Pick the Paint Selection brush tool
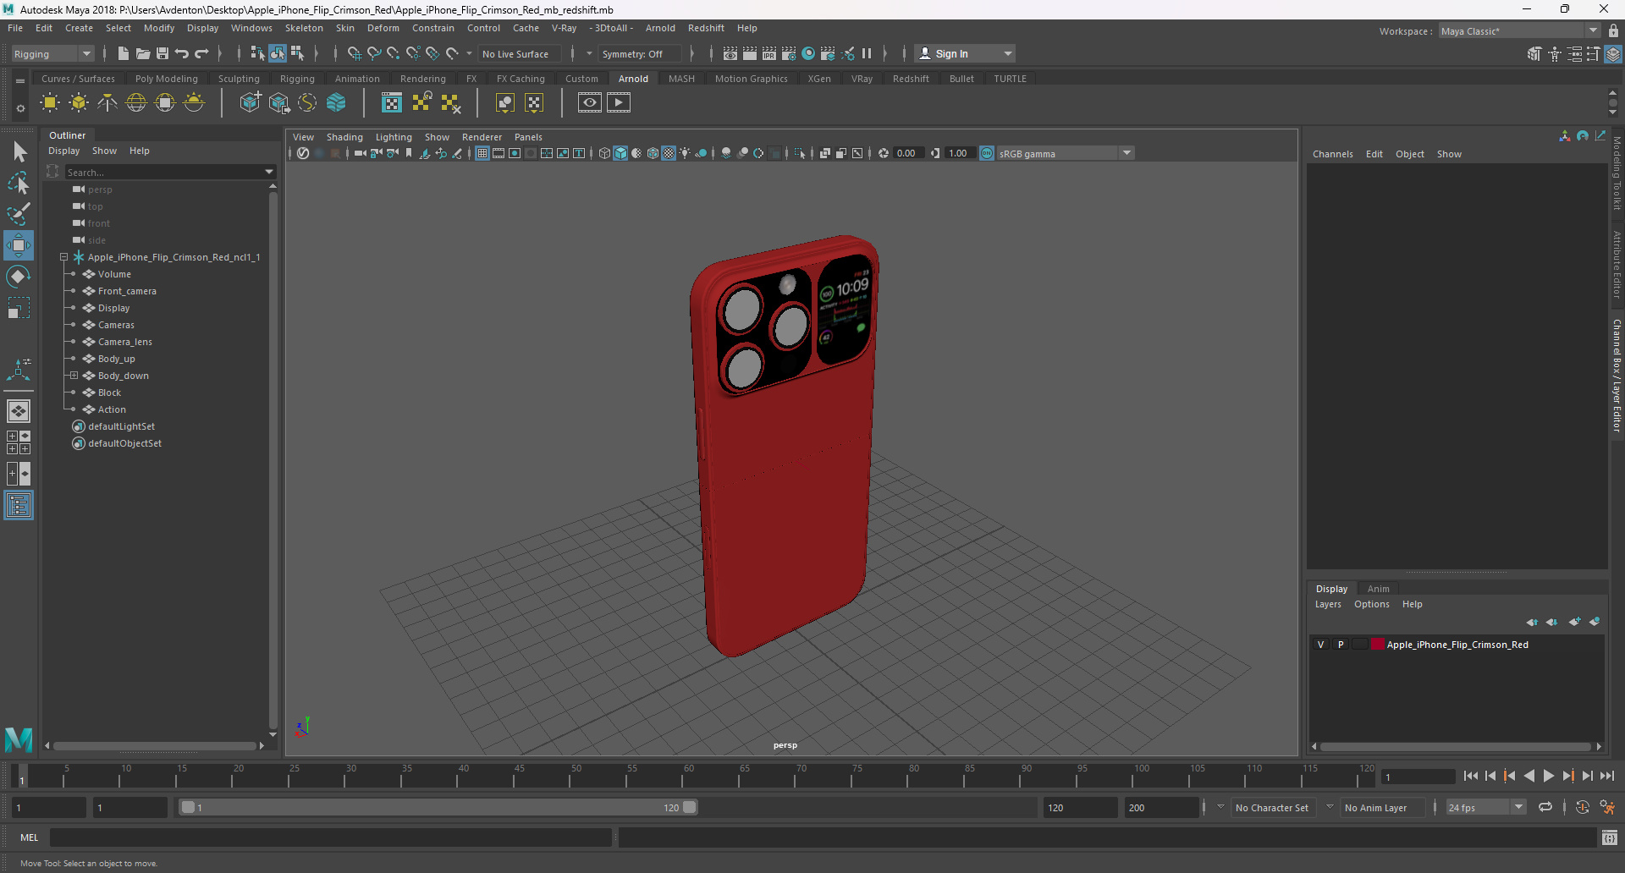1625x873 pixels. click(19, 213)
